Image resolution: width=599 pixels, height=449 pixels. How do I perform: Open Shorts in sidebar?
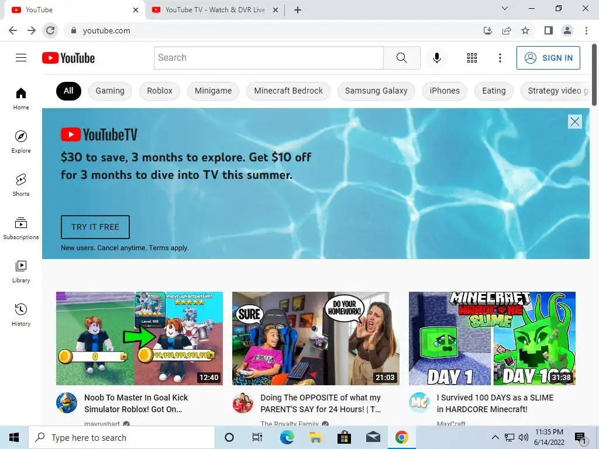pos(21,185)
